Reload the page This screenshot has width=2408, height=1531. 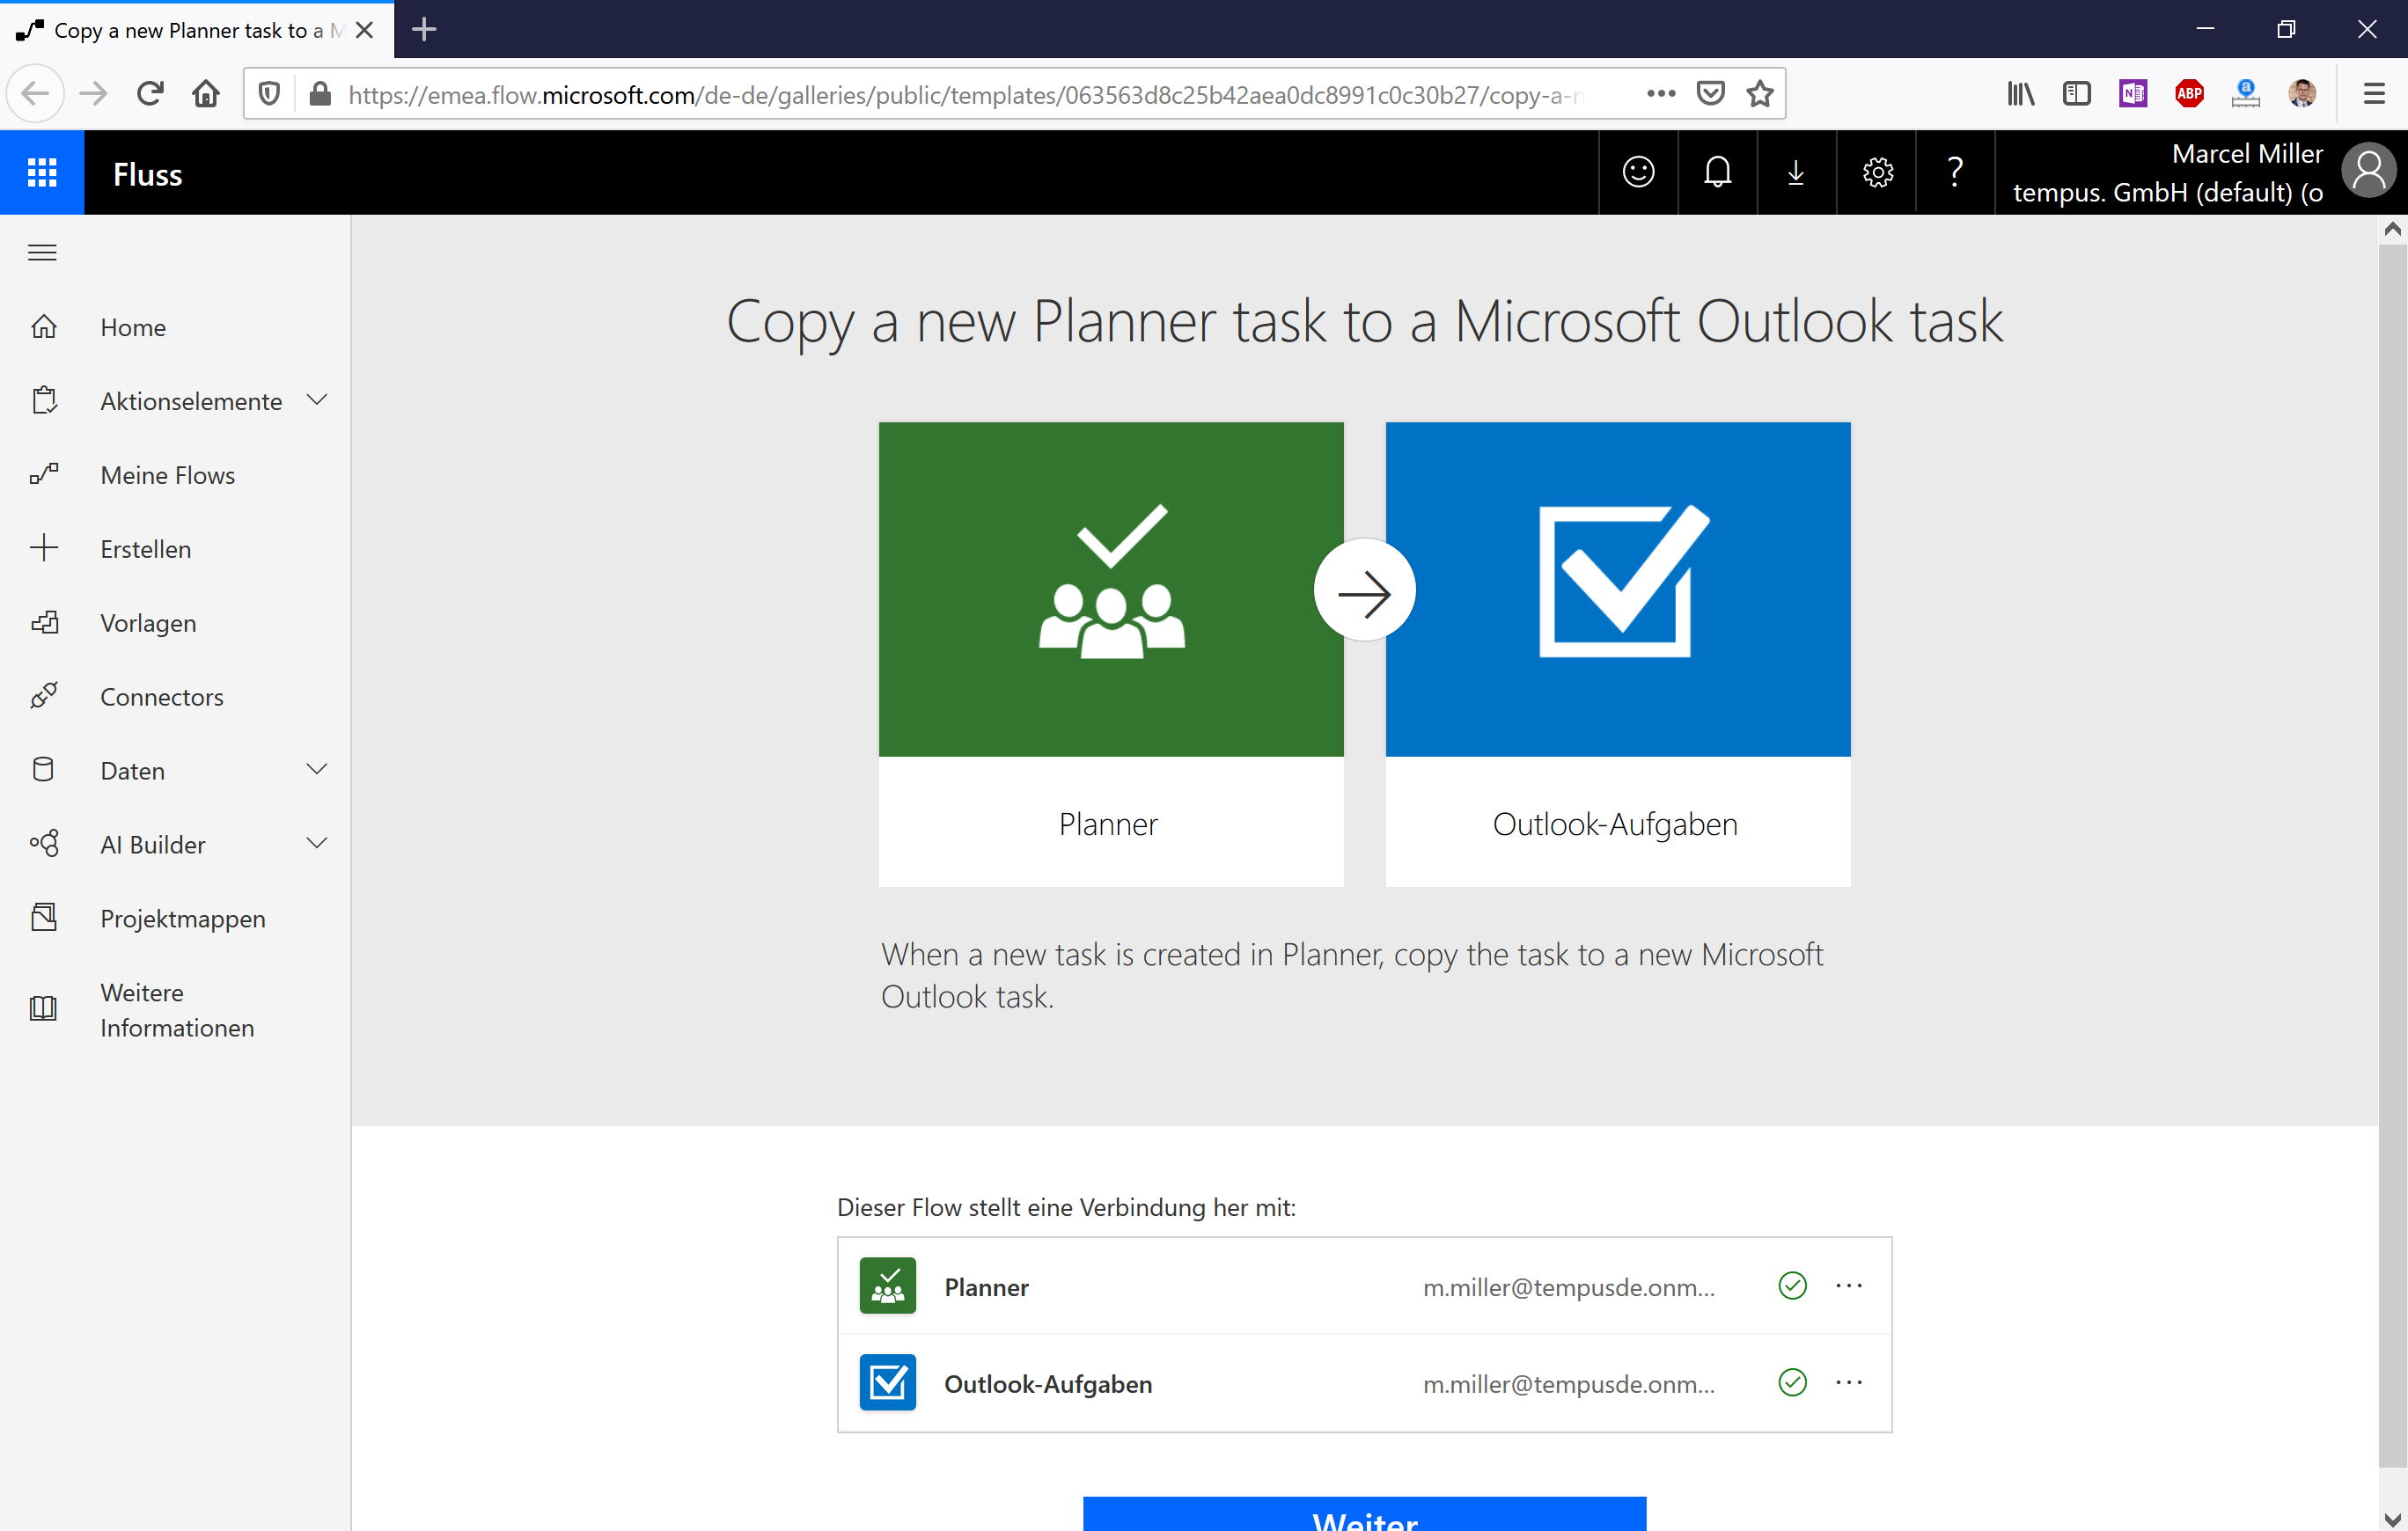pyautogui.click(x=150, y=94)
